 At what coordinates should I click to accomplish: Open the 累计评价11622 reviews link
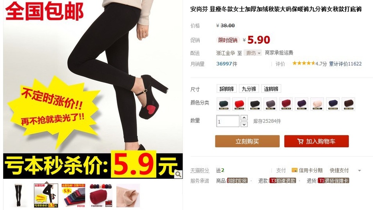coord(345,64)
